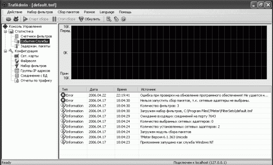Open the Действие menu

pos(15,12)
